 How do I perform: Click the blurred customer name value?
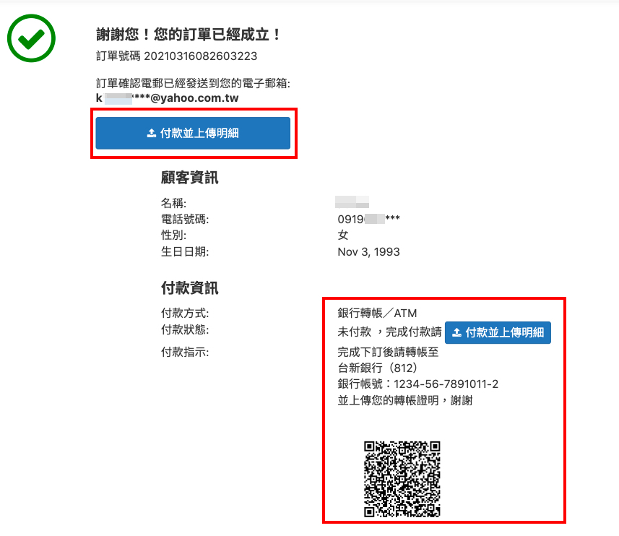click(352, 202)
